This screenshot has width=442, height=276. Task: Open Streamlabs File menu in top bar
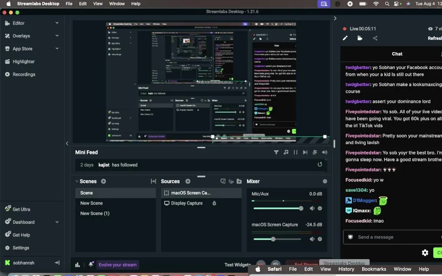point(69,4)
